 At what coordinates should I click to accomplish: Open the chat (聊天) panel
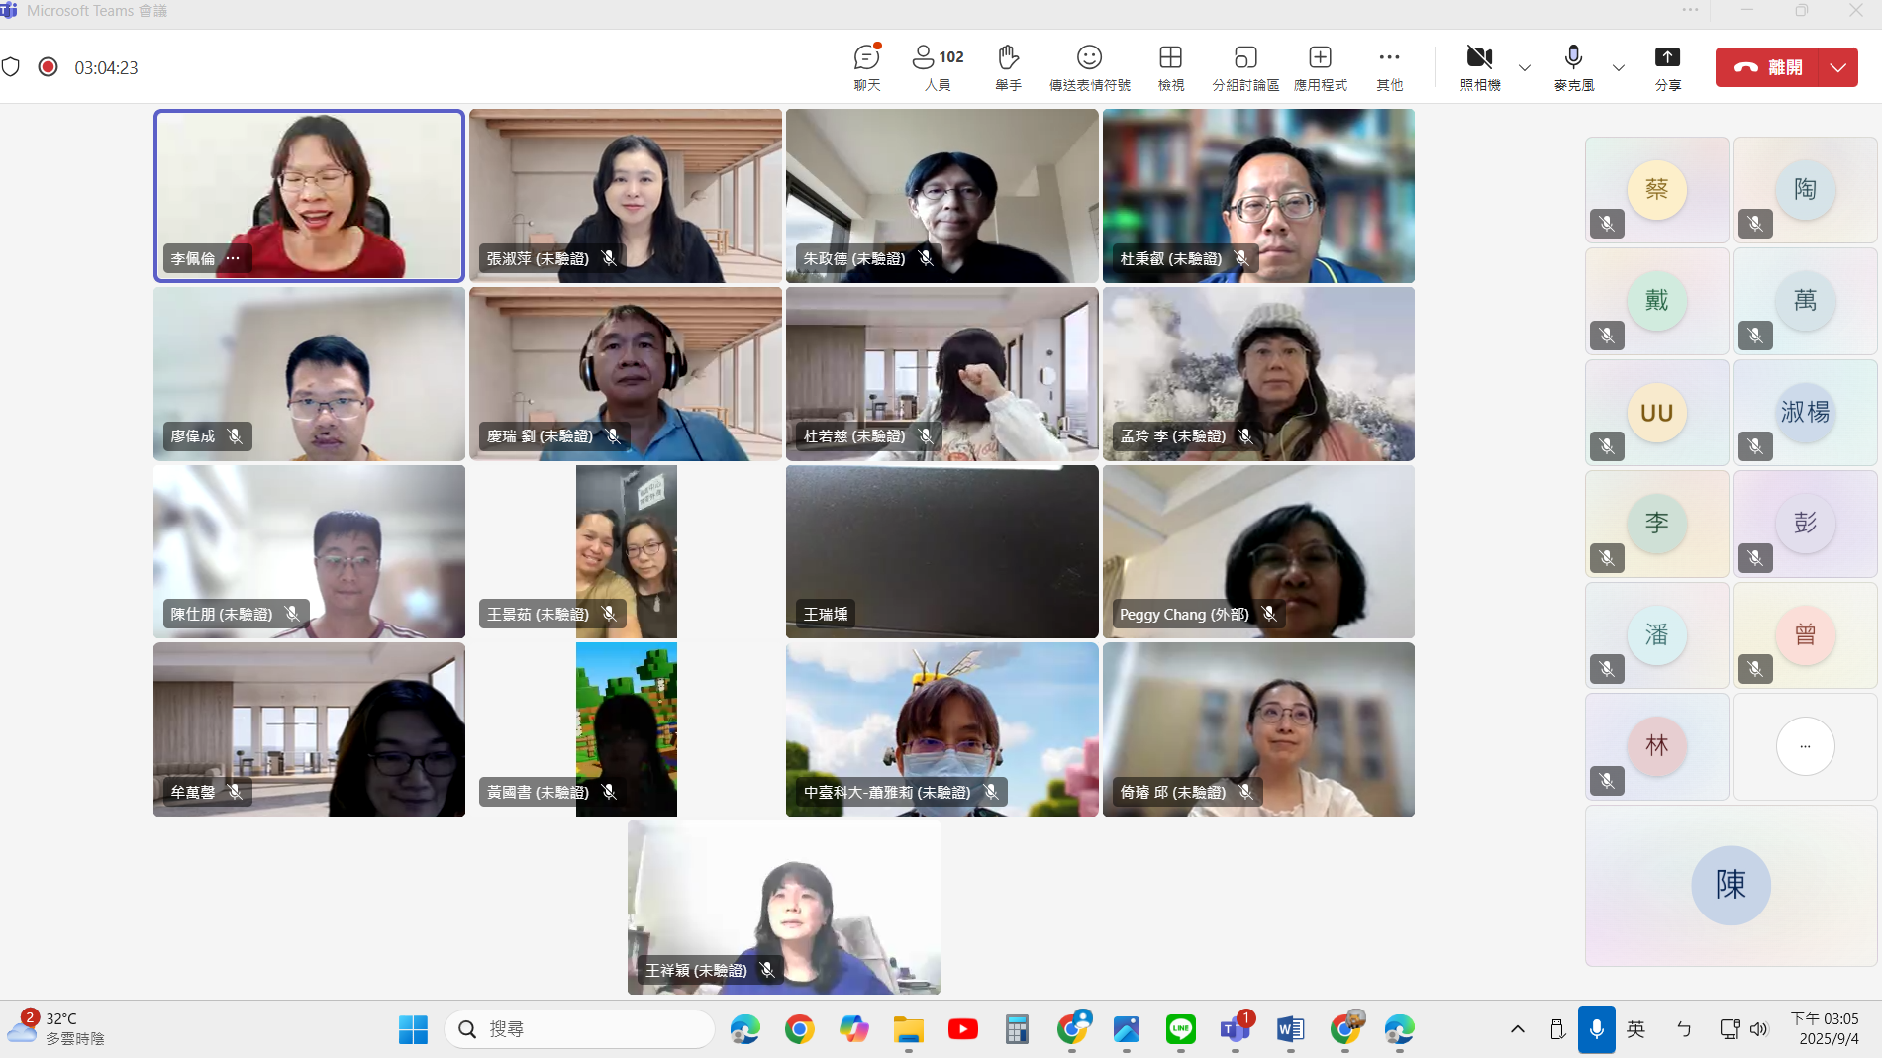point(867,66)
